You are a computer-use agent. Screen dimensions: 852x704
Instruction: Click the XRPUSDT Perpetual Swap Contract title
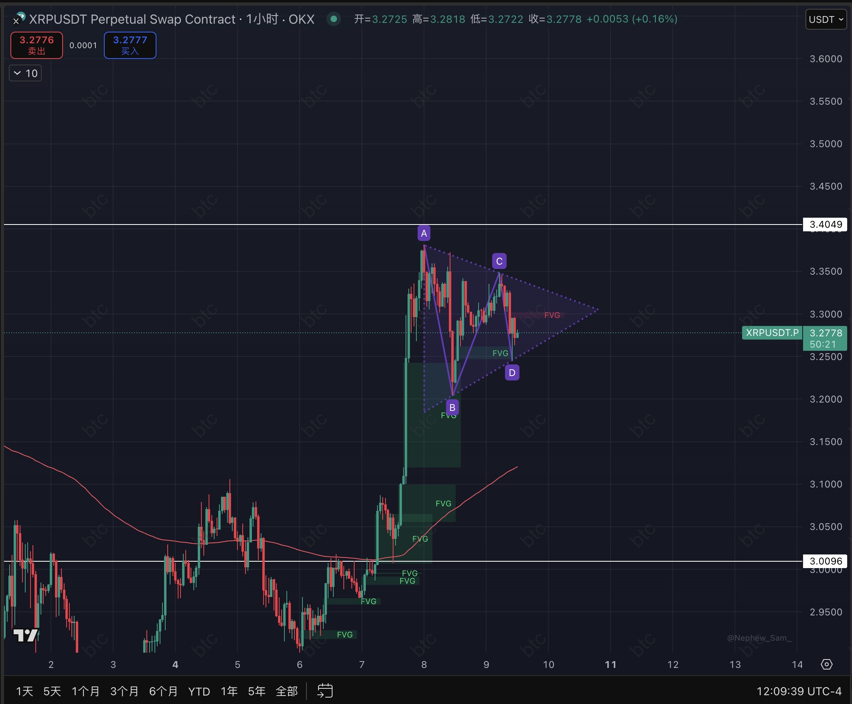(x=132, y=19)
